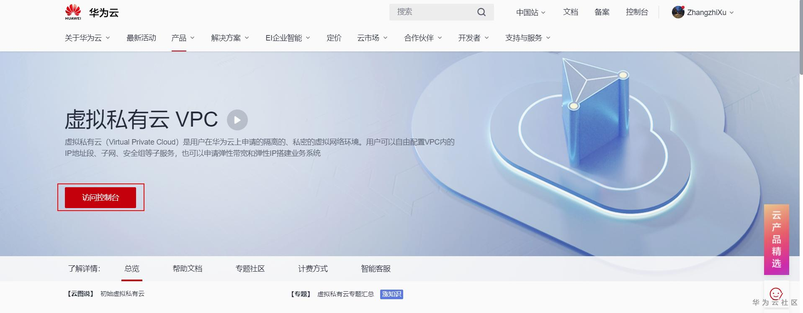The width and height of the screenshot is (803, 313).
Task: Click the Huawei logo icon
Action: pos(73,12)
